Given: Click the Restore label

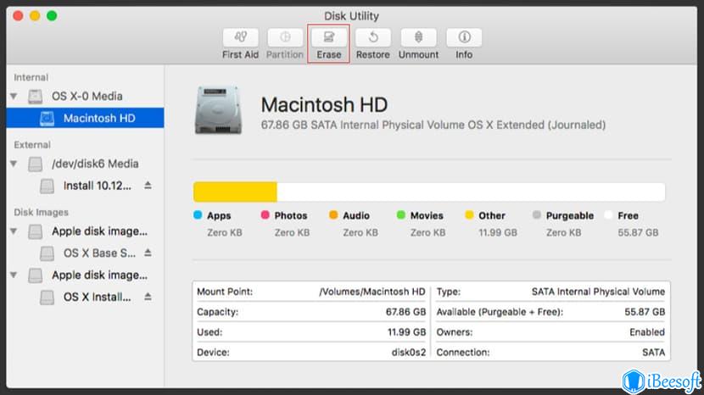Looking at the screenshot, I should 372,55.
